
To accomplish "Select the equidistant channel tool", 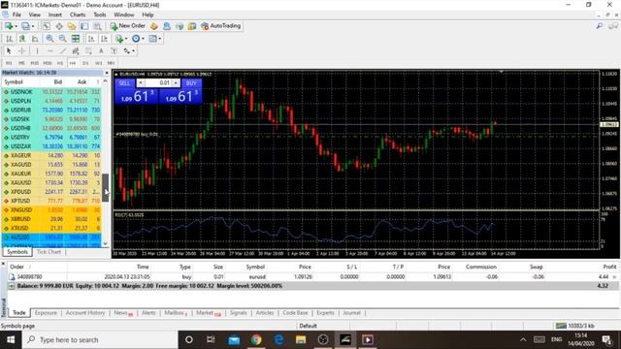I will tap(76, 51).
